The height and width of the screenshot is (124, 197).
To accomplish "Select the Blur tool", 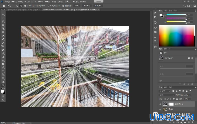I will [3, 60].
